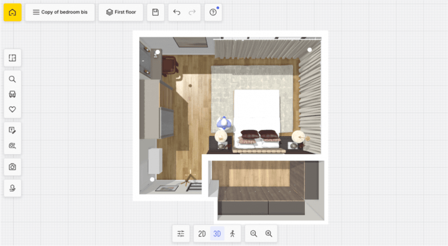This screenshot has height=246, width=448.
Task: Open the First floor level selector
Action: click(x=121, y=12)
